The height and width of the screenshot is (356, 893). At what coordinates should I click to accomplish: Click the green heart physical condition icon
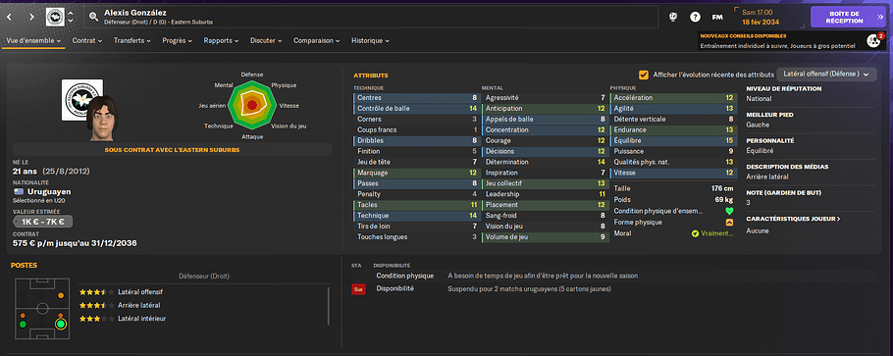[729, 211]
